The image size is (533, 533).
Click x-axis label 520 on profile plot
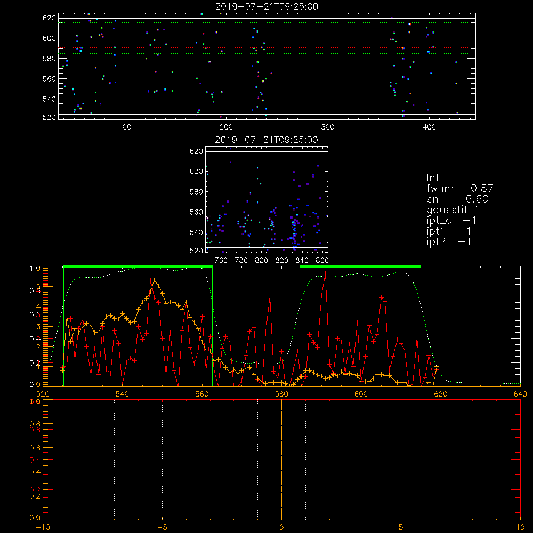tap(43, 394)
